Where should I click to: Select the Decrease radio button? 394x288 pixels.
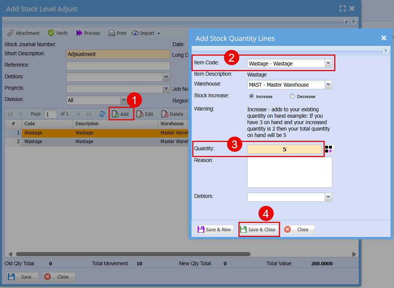pyautogui.click(x=292, y=96)
